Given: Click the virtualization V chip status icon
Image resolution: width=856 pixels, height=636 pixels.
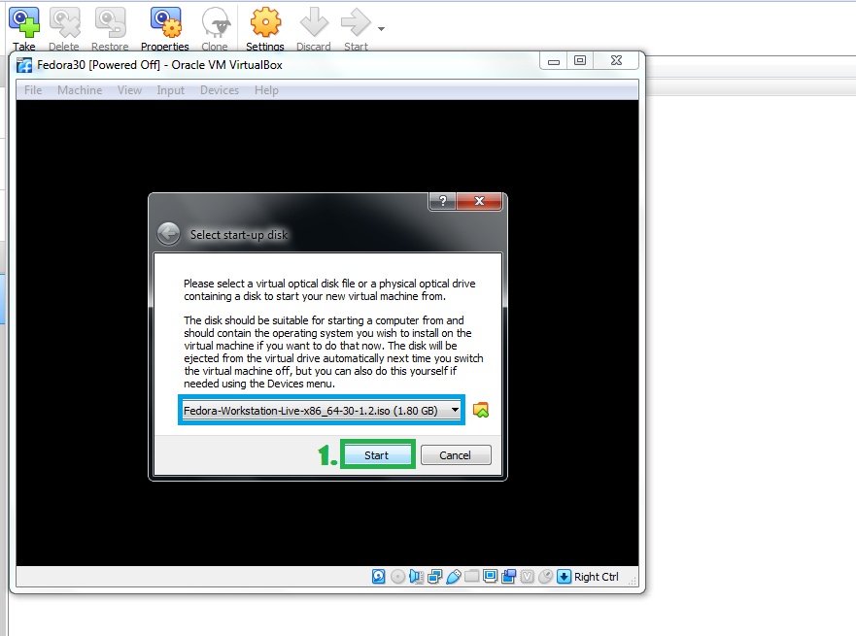Looking at the screenshot, I should click(527, 577).
